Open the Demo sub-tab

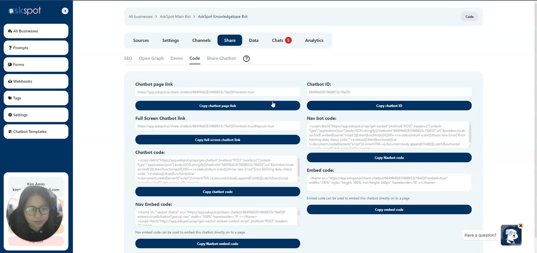click(177, 58)
